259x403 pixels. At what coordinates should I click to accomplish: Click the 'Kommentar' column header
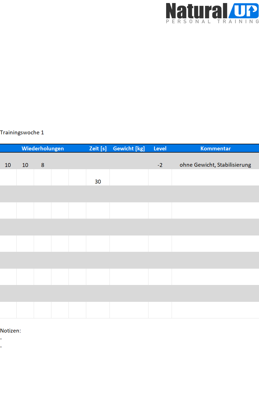[216, 148]
